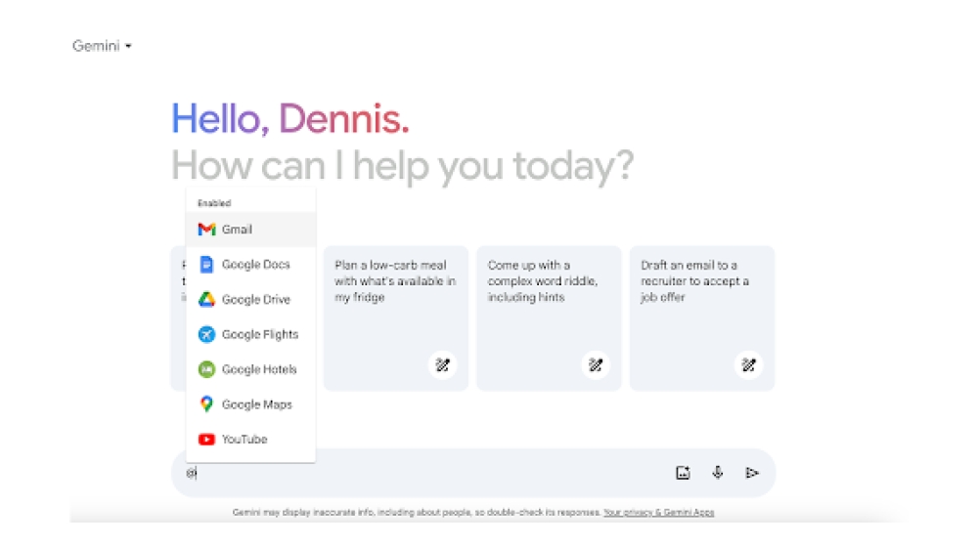Pick Google Flights extension
This screenshot has height=550, width=978.
click(x=250, y=334)
